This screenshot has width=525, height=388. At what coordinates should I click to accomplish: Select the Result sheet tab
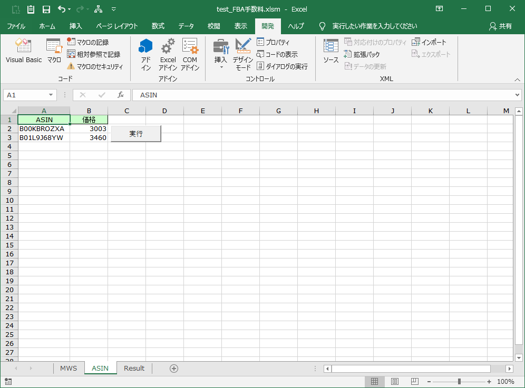coord(133,369)
